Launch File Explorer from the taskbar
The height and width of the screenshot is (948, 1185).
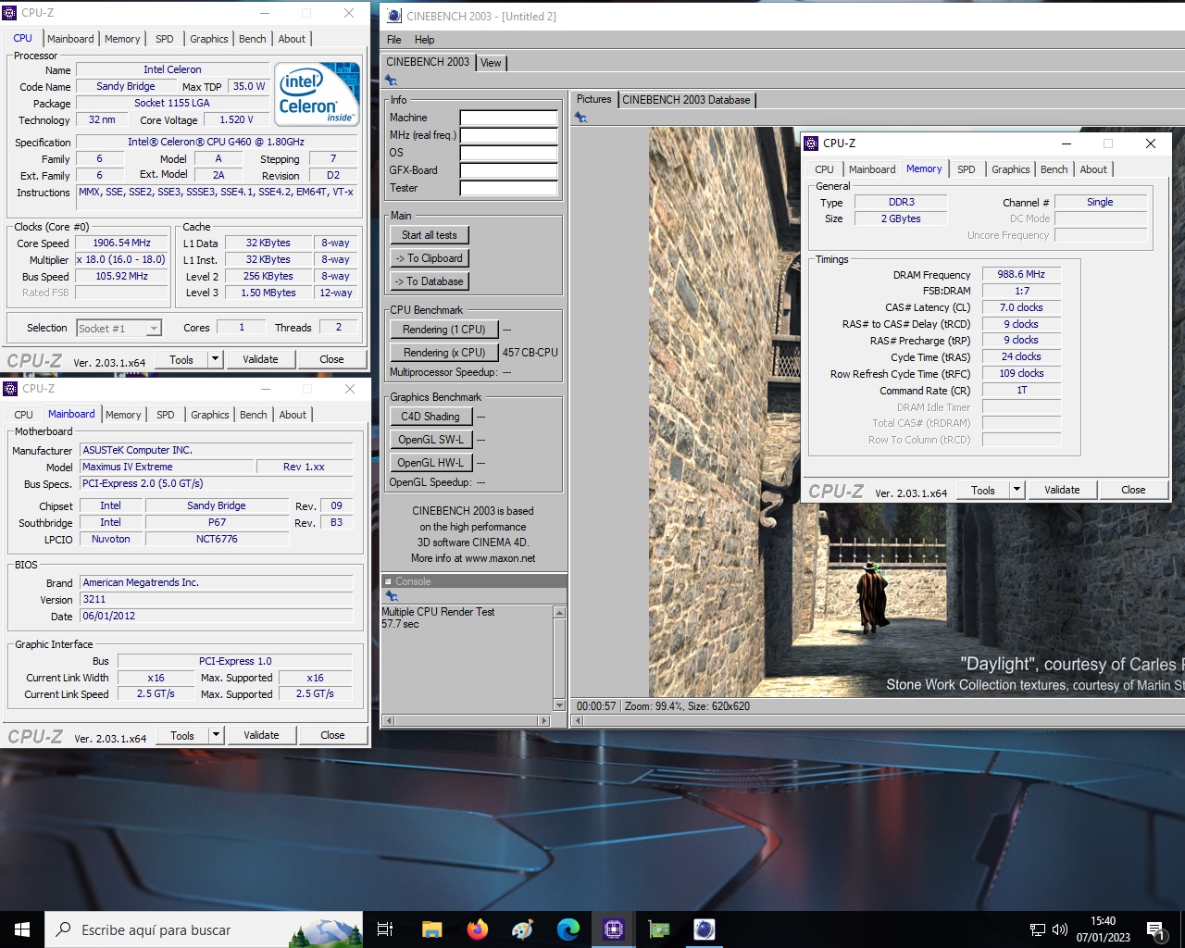[431, 929]
